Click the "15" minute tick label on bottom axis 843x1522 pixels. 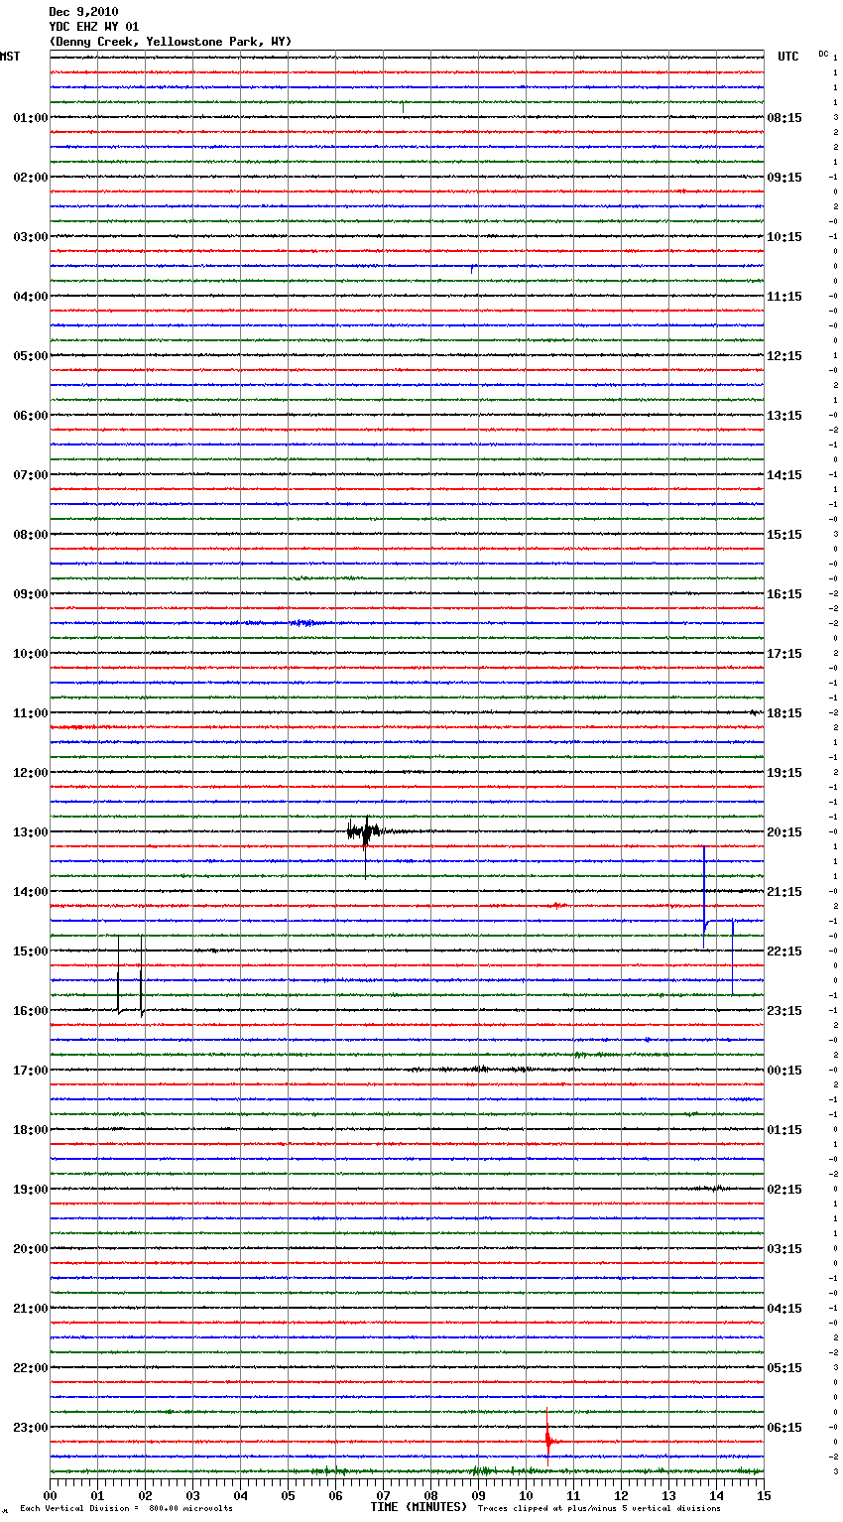pos(763,1495)
